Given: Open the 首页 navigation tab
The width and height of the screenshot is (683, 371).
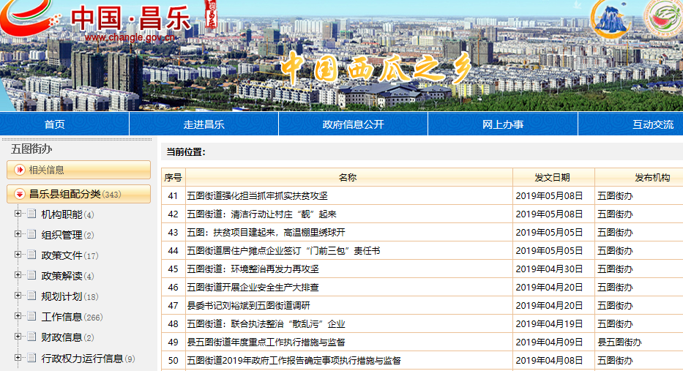Looking at the screenshot, I should coord(55,124).
